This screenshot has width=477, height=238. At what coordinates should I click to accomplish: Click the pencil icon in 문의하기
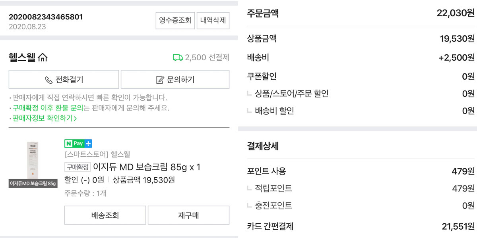(160, 80)
